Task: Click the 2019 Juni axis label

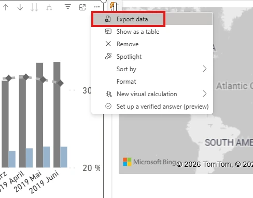Action: (x=44, y=182)
